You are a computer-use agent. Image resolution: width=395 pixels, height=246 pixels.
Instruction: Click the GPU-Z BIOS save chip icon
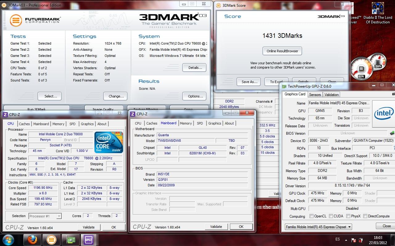pos(392,133)
